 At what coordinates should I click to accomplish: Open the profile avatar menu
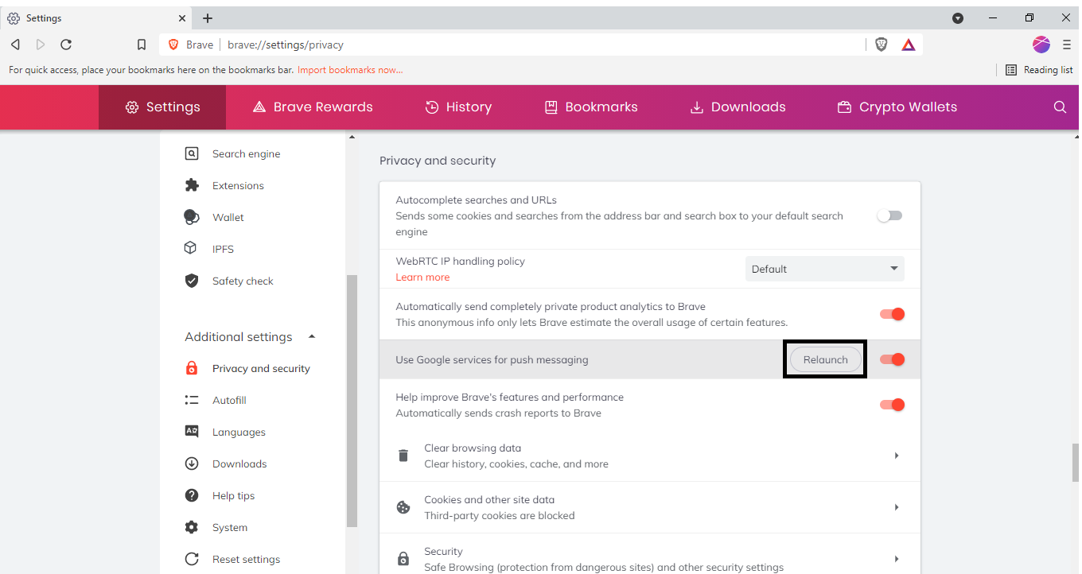(1041, 45)
